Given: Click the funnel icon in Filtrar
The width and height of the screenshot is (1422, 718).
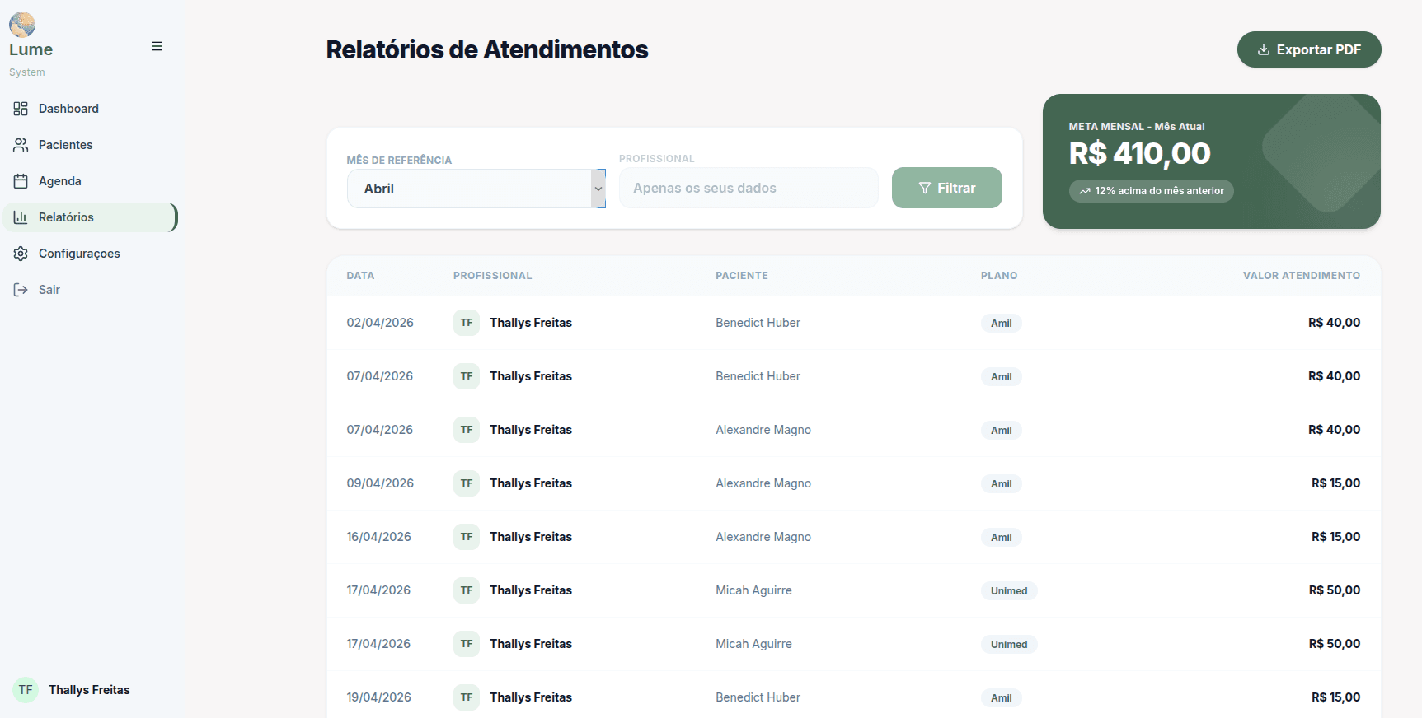Looking at the screenshot, I should [925, 188].
